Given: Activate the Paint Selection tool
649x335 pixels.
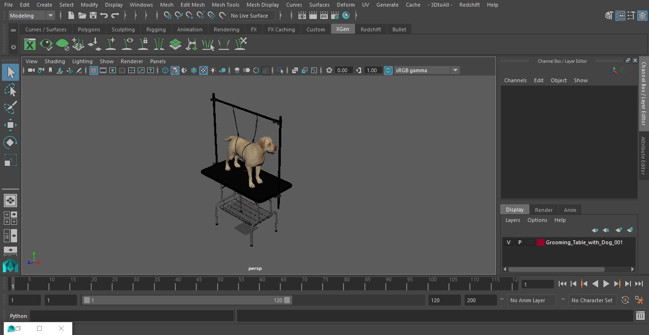Looking at the screenshot, I should click(x=10, y=107).
